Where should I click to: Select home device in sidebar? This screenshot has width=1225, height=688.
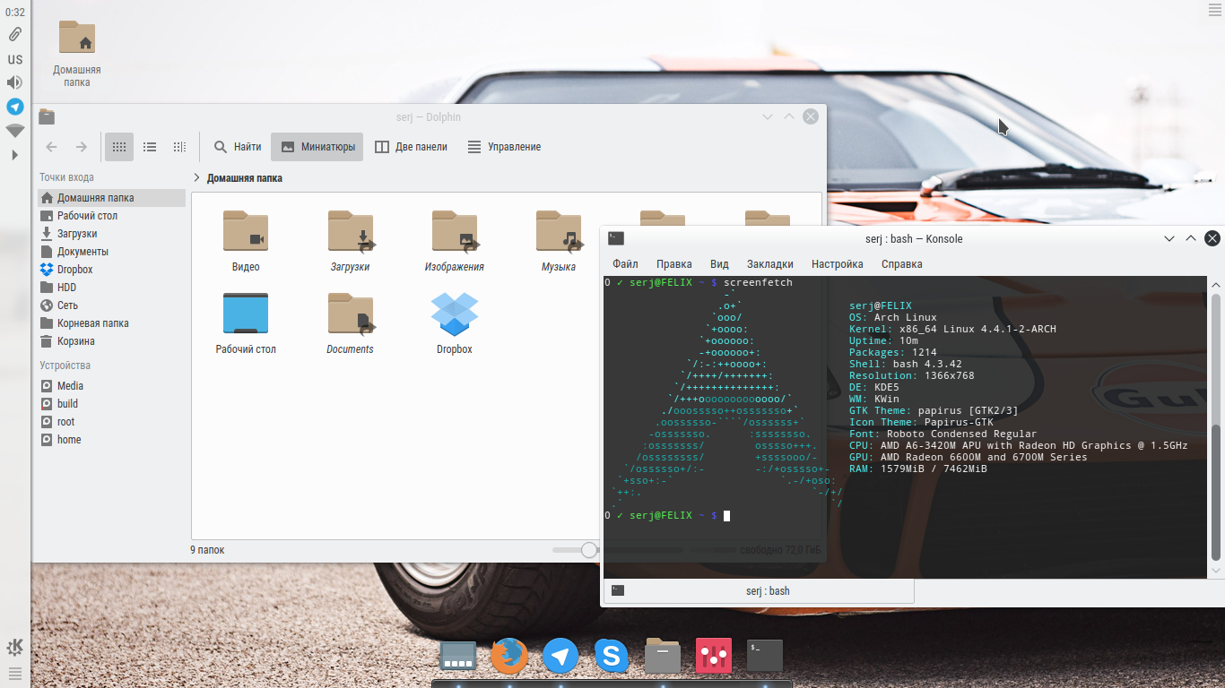(x=111, y=440)
